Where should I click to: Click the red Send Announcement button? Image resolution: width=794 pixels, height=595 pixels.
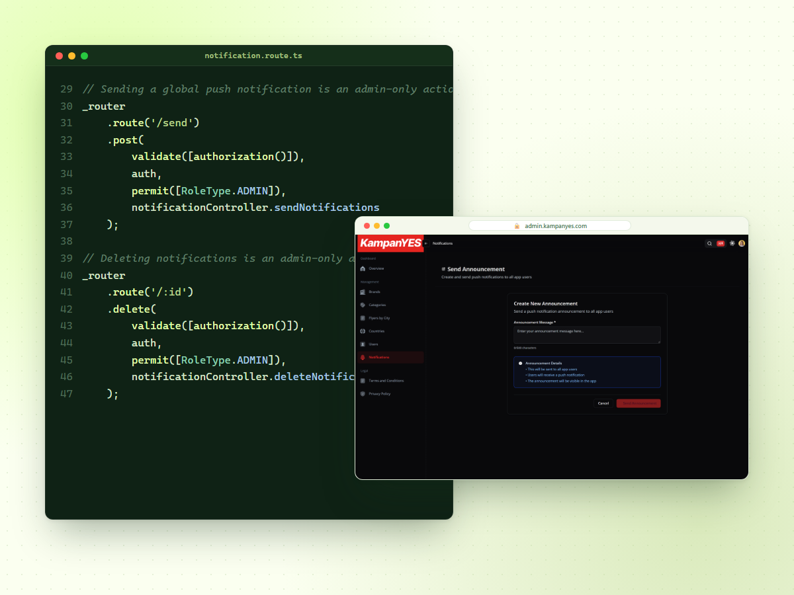tap(639, 403)
